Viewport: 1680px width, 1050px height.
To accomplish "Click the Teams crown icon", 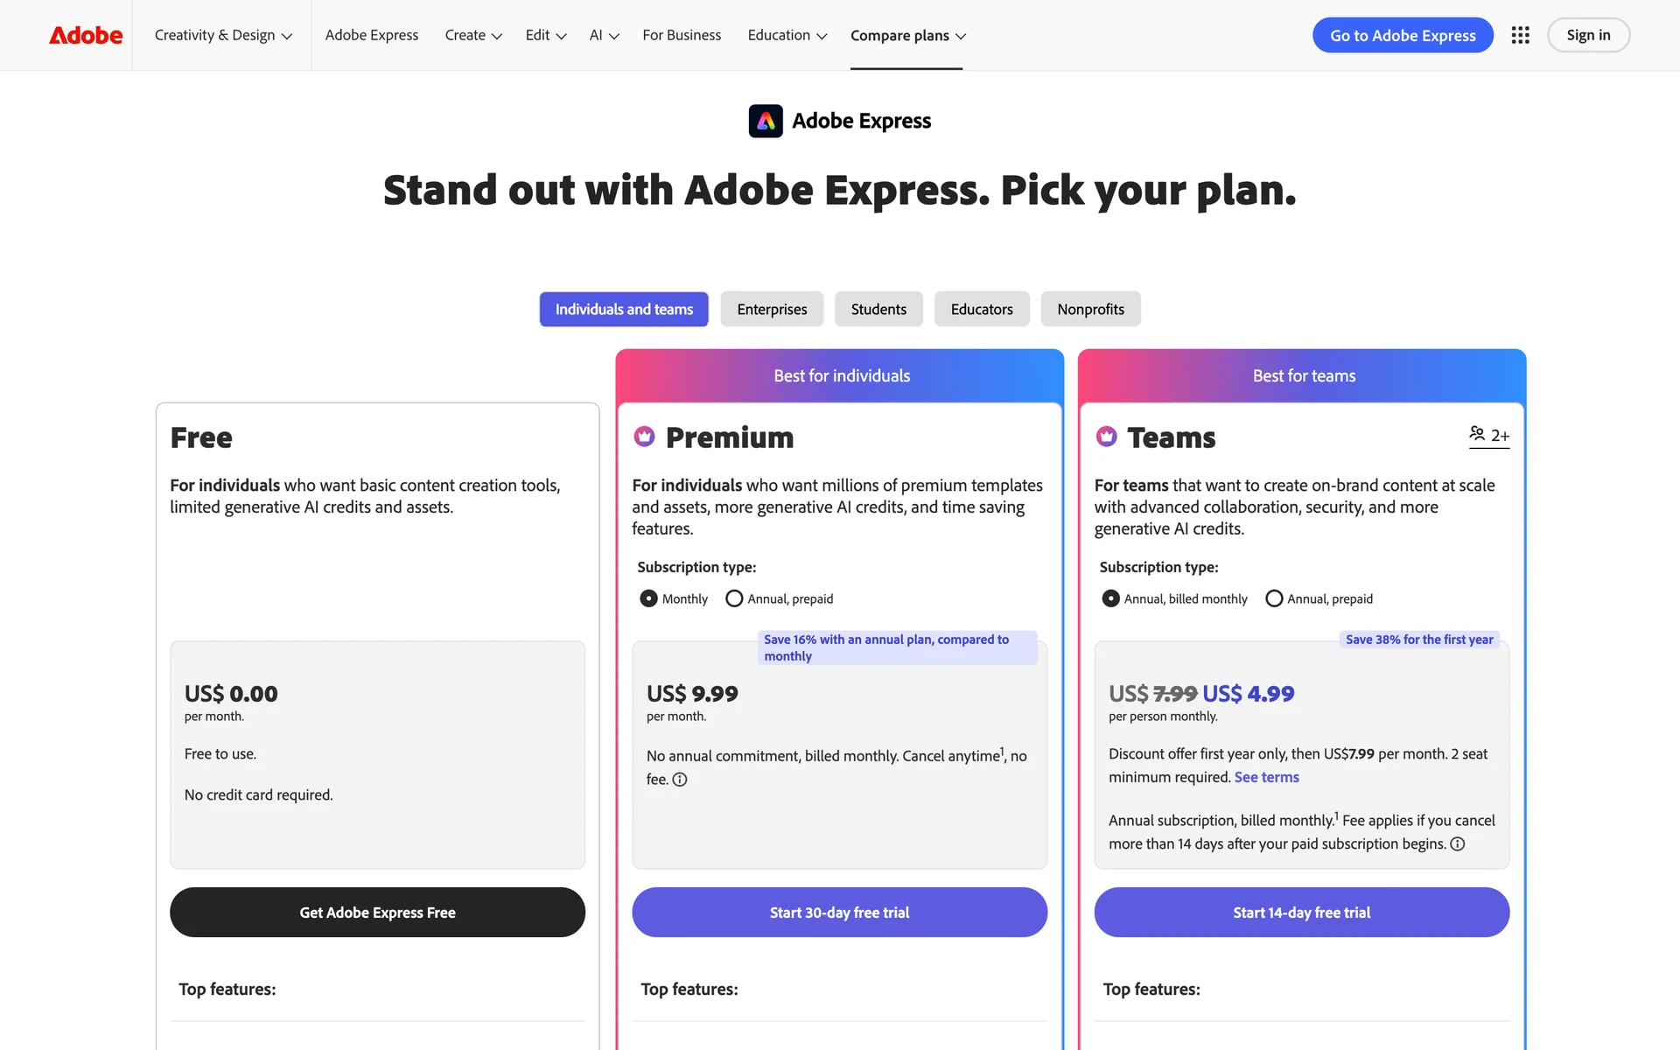I will tap(1106, 437).
